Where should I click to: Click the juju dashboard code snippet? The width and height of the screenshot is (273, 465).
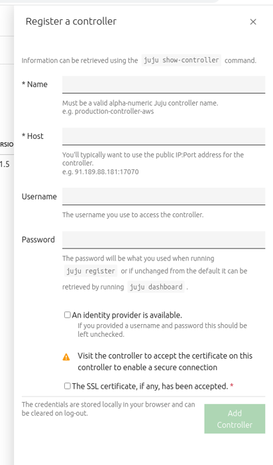pos(156,287)
